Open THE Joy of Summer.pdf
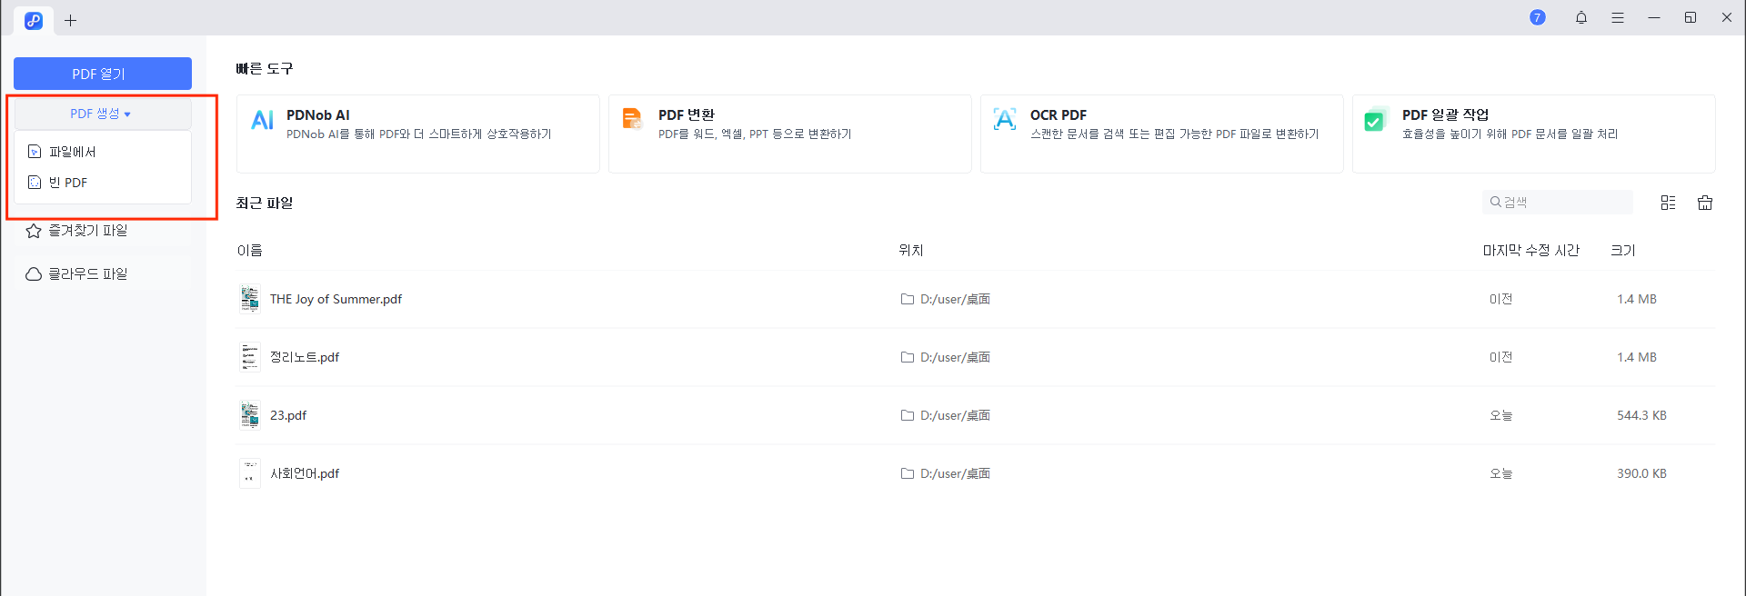 coord(336,299)
